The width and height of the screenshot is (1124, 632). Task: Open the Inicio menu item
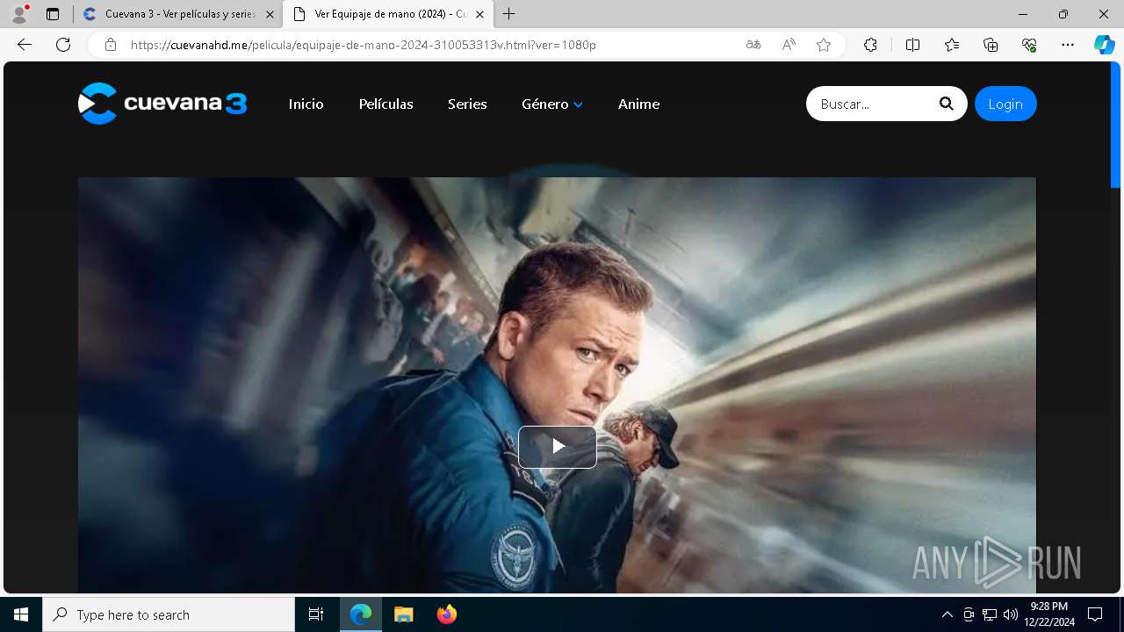306,104
